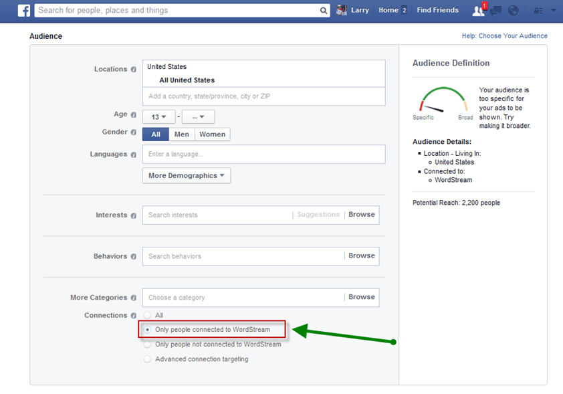Select Advanced connection targeting option
563x394 pixels.
pos(147,359)
